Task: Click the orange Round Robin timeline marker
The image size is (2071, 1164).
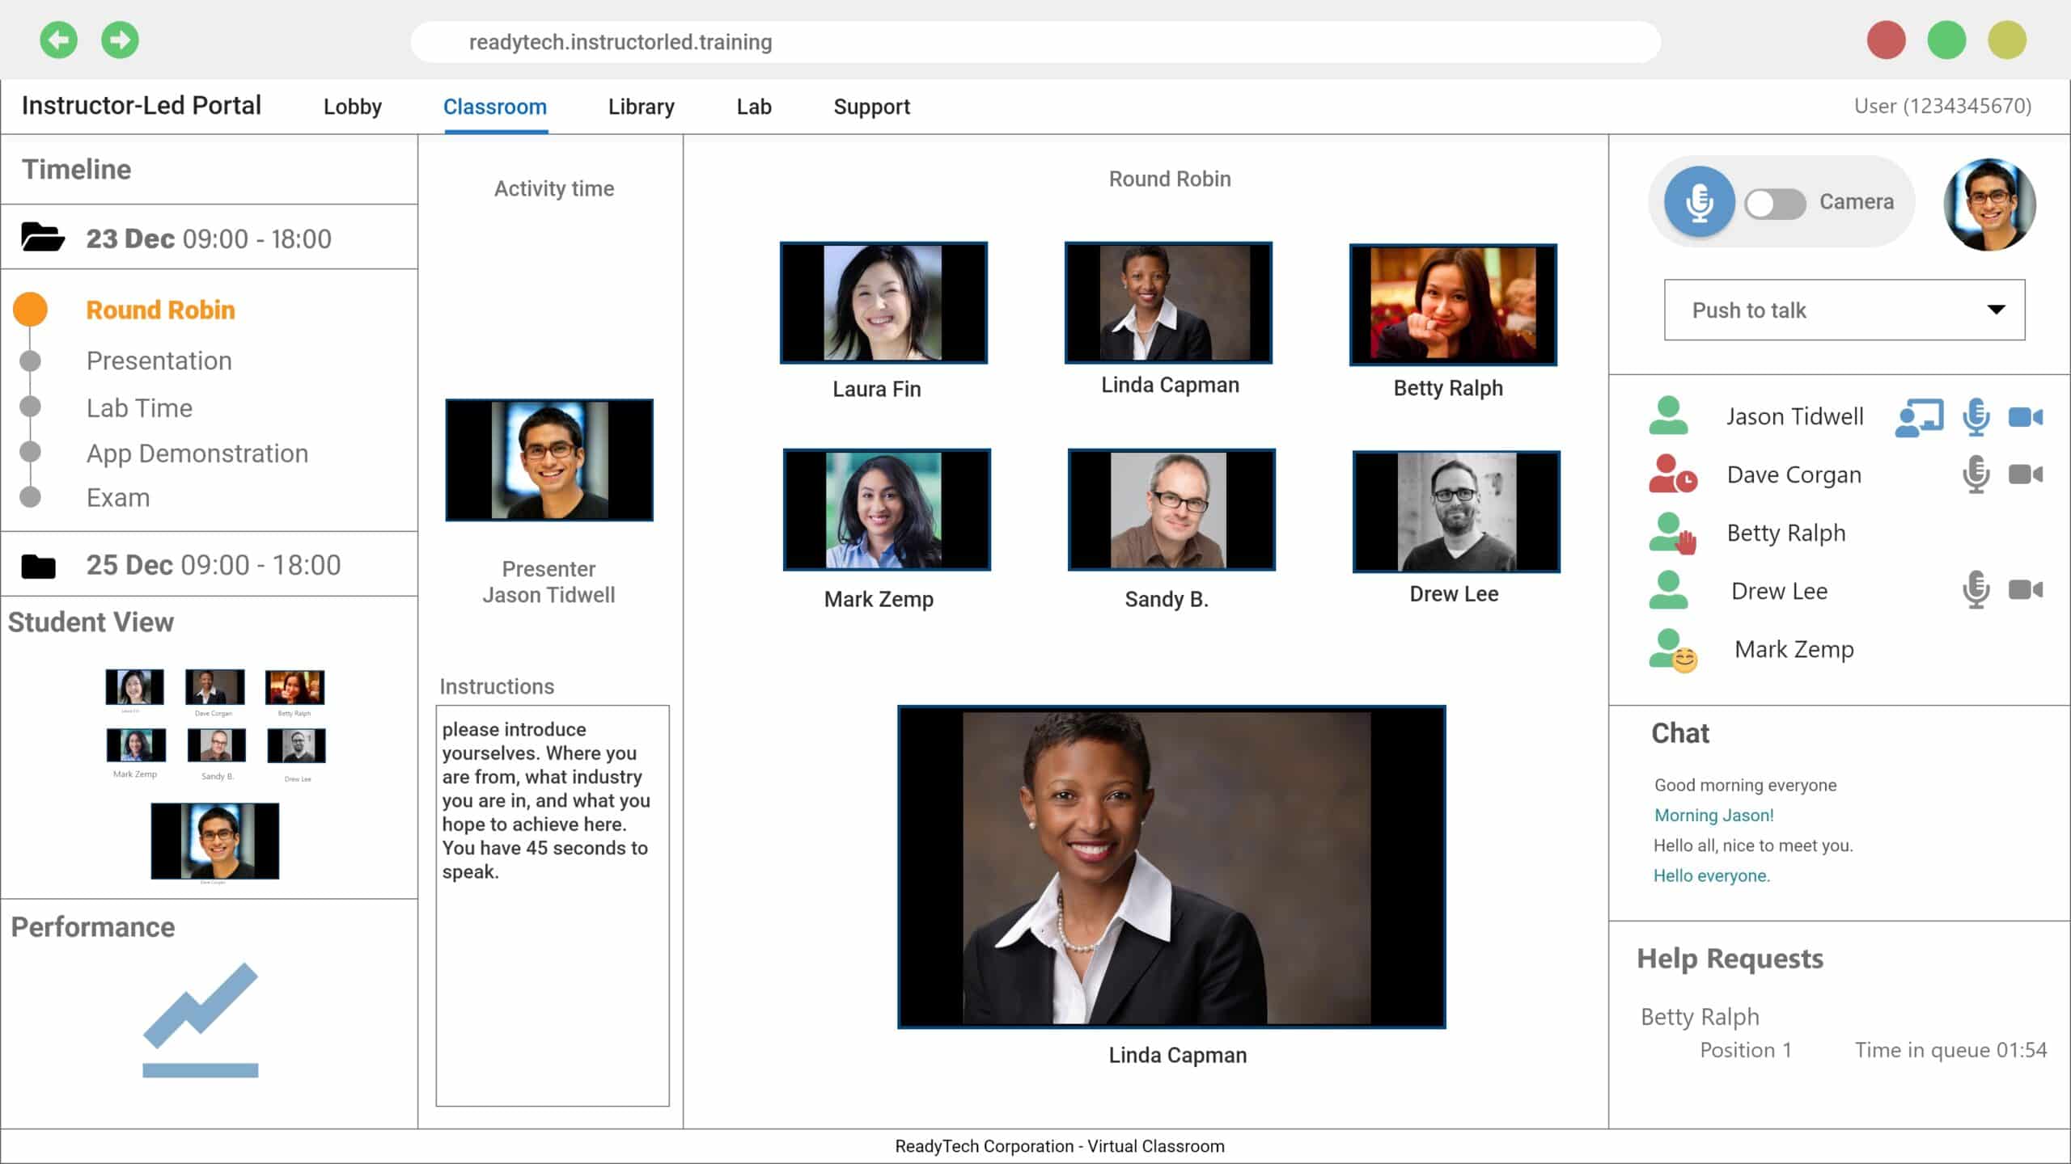Action: [31, 310]
